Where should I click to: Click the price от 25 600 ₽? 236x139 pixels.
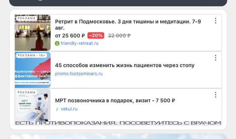(70, 36)
